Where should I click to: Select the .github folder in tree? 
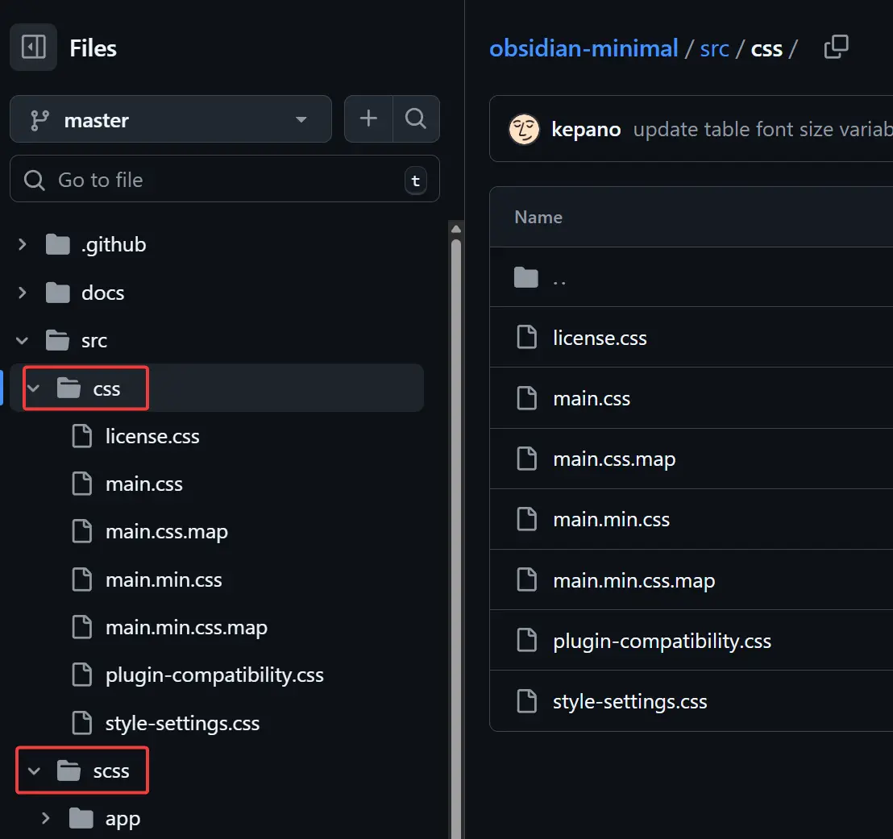(114, 244)
